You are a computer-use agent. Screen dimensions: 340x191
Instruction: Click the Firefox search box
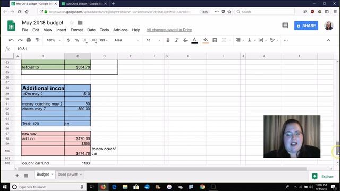265,12
